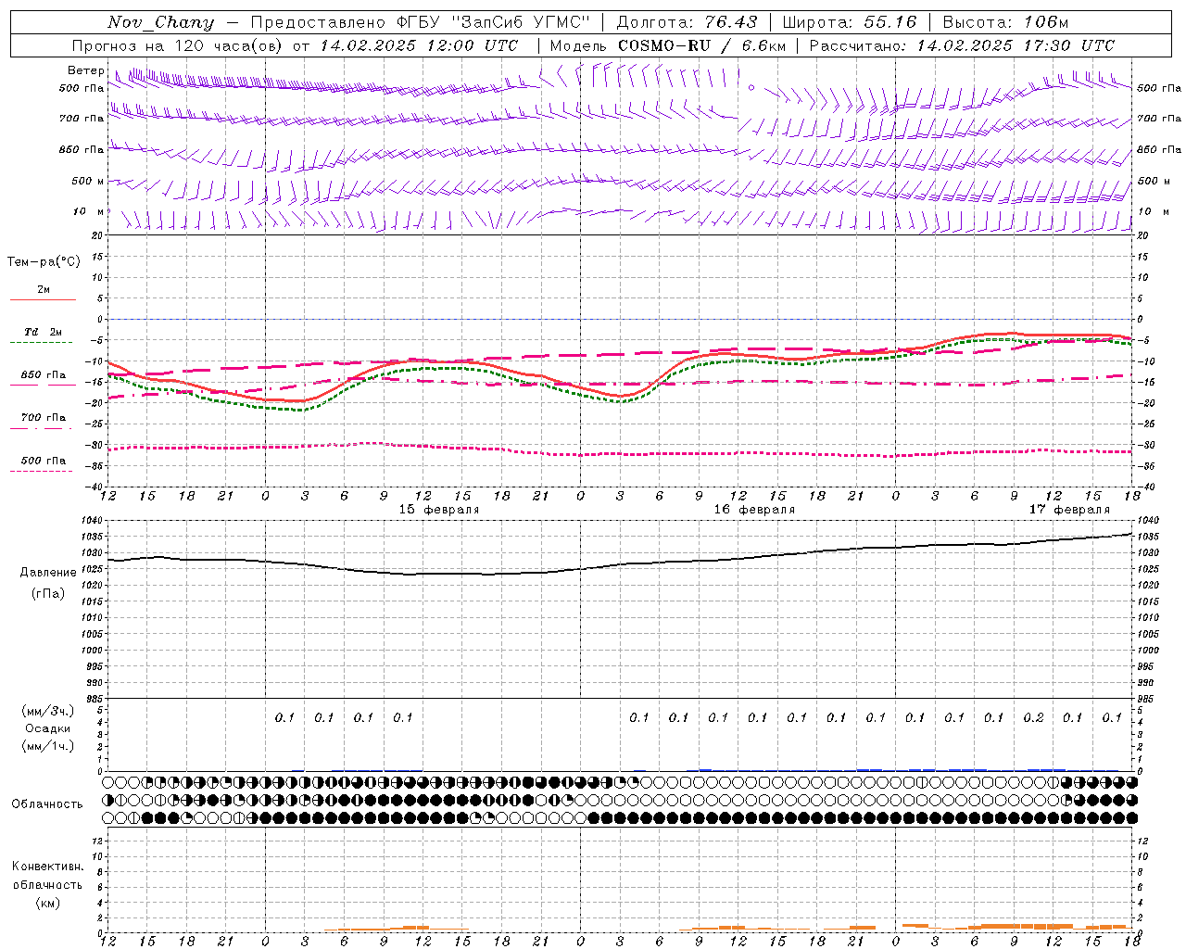Click the model label "COSMO-RU / 6.6км"
The width and height of the screenshot is (1186, 949).
(702, 45)
